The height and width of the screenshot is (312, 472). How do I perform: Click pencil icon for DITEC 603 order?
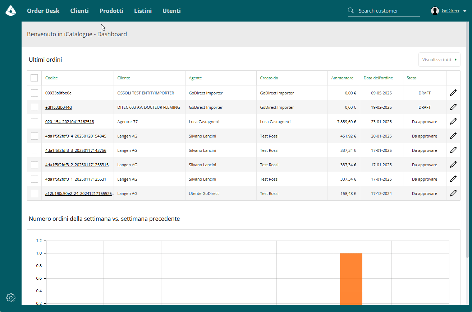pyautogui.click(x=453, y=107)
